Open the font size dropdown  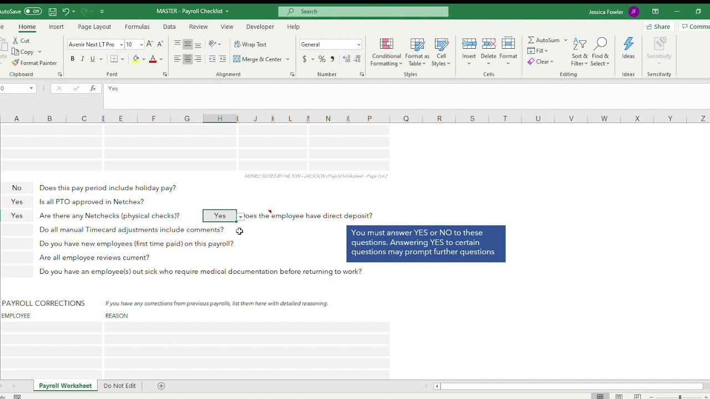(x=141, y=44)
